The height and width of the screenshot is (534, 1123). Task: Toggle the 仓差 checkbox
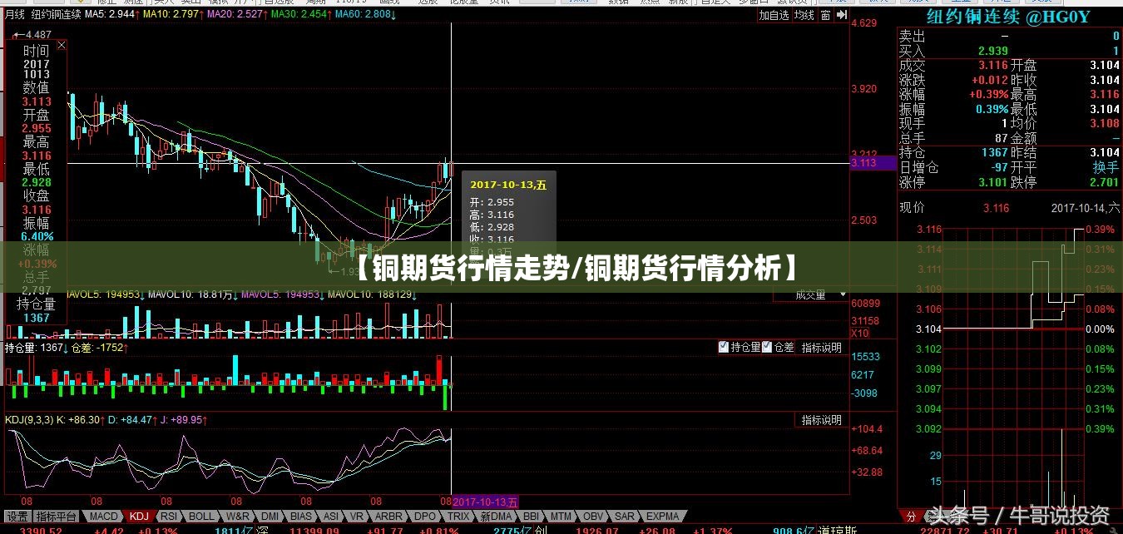click(x=767, y=347)
